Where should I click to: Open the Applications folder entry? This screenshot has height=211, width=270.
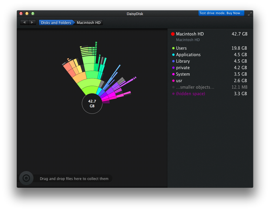(x=209, y=55)
